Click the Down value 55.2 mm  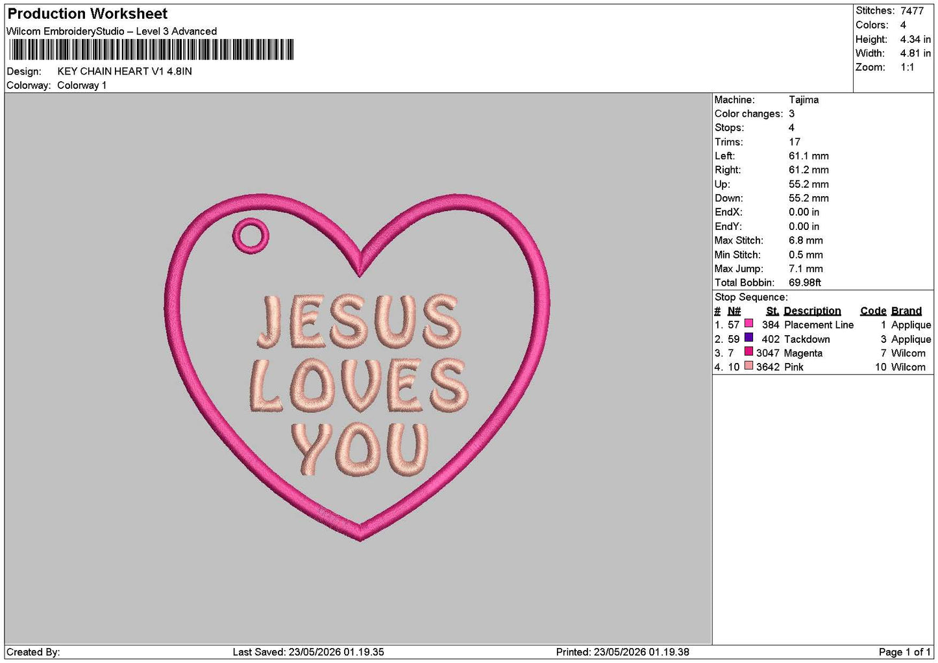(809, 199)
